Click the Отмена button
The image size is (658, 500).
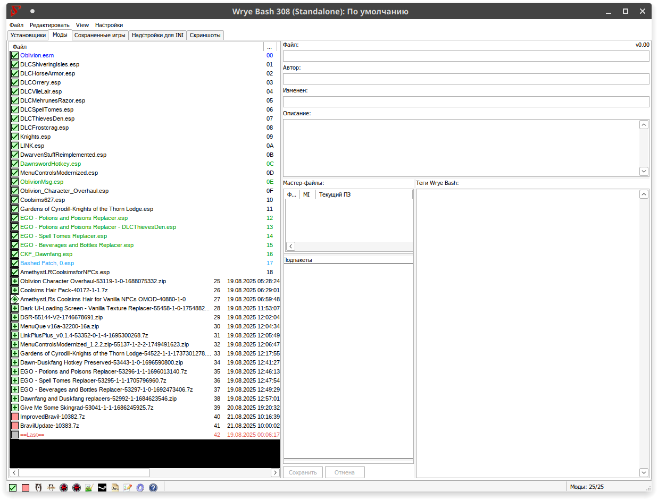click(345, 472)
